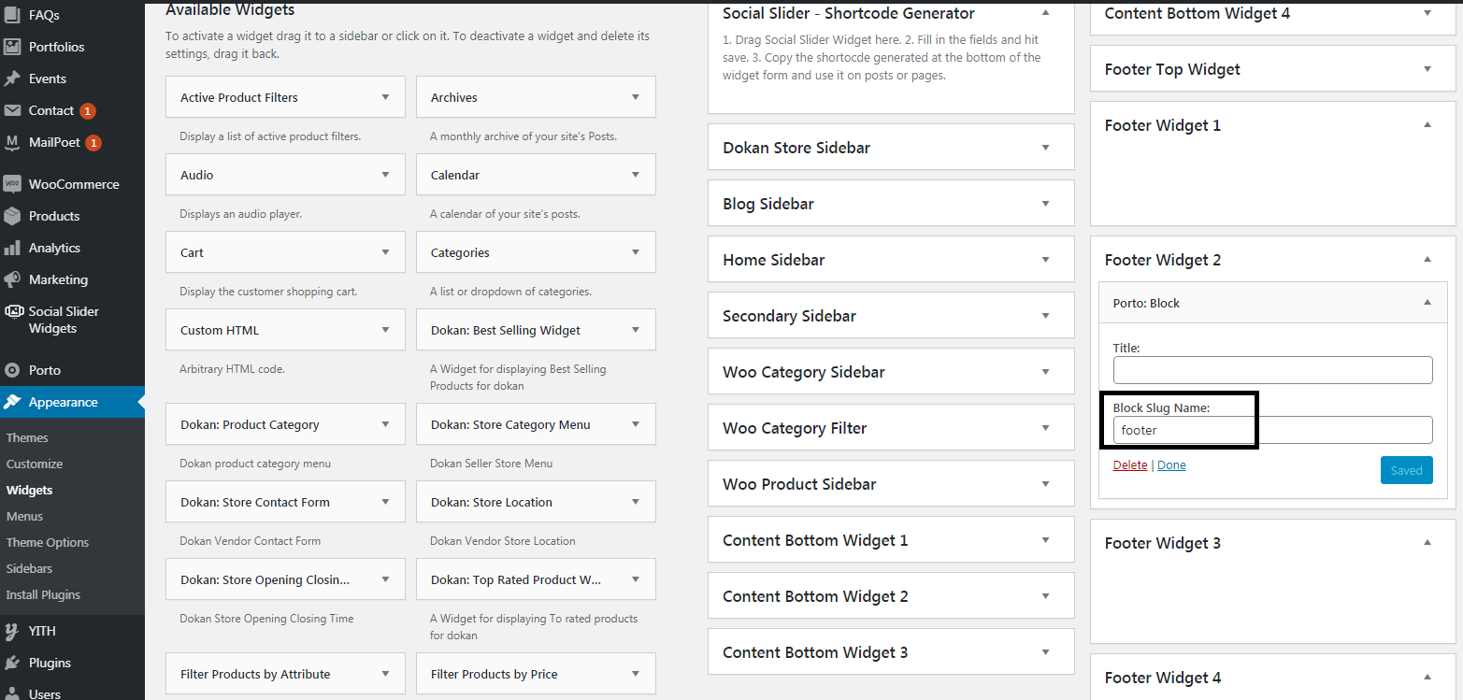
Task: Click the Contact envelope icon
Action: coord(12,110)
